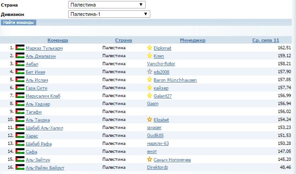Viewport: 296px width, 174px height.
Task: Open manager Vancho-Rotor's profile link
Action: click(161, 64)
